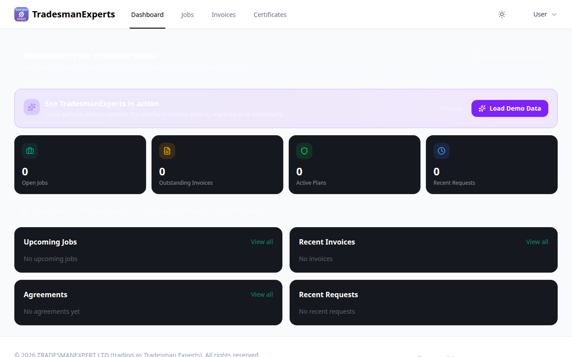Image resolution: width=572 pixels, height=357 pixels.
Task: Toggle light mode with the sun icon
Action: click(x=501, y=14)
